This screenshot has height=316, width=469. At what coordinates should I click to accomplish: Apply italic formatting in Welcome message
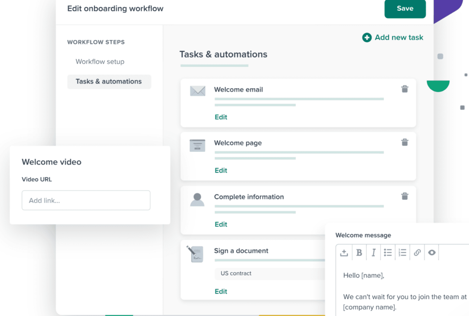pyautogui.click(x=373, y=253)
